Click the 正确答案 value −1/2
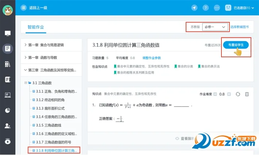 point(120,119)
